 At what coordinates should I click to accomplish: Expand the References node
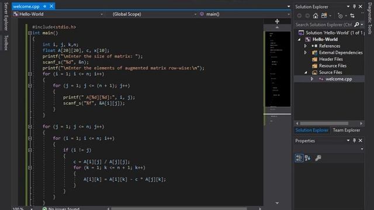tap(306, 46)
